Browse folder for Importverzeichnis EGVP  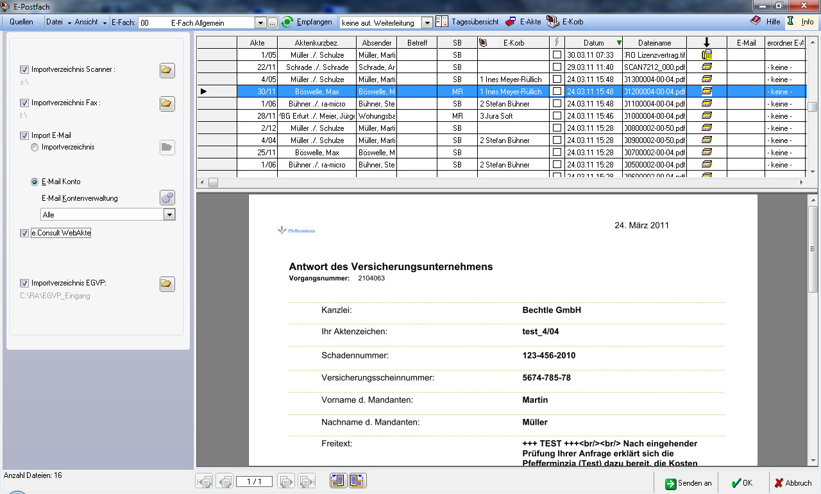pos(167,284)
